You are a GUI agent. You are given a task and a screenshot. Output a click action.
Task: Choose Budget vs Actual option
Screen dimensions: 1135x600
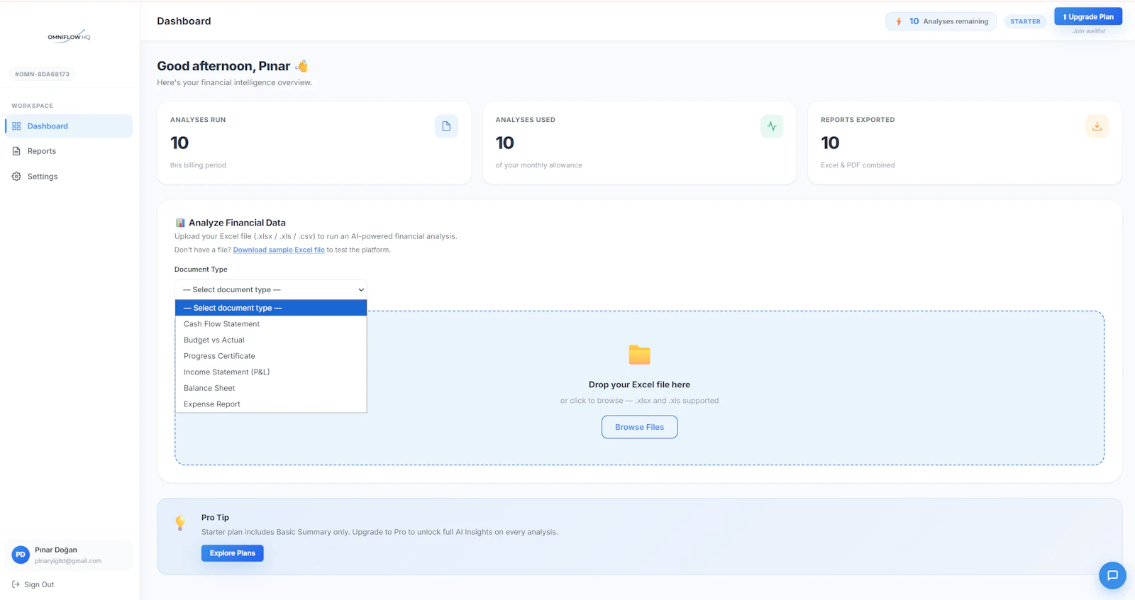[x=271, y=340]
